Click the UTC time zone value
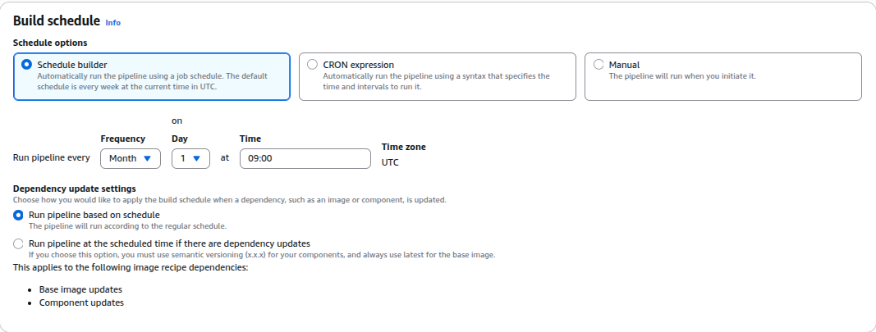Screen dimensions: 876x332 point(391,162)
